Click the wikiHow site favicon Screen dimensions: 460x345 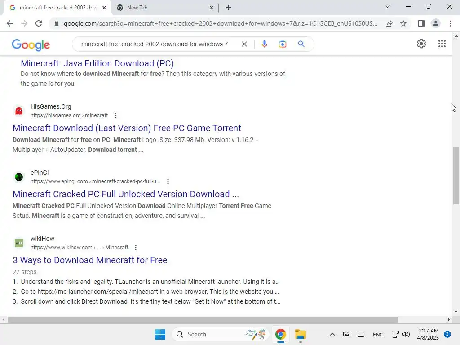pyautogui.click(x=19, y=243)
